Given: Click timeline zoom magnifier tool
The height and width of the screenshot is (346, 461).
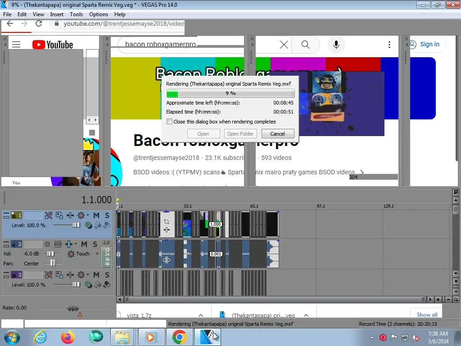Looking at the screenshot, I should (x=456, y=300).
